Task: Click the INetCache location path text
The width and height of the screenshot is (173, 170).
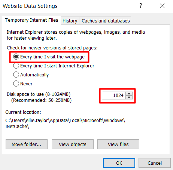Action: tap(65, 124)
